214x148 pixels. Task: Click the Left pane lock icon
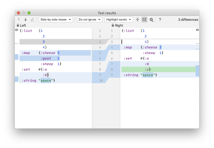(18, 25)
